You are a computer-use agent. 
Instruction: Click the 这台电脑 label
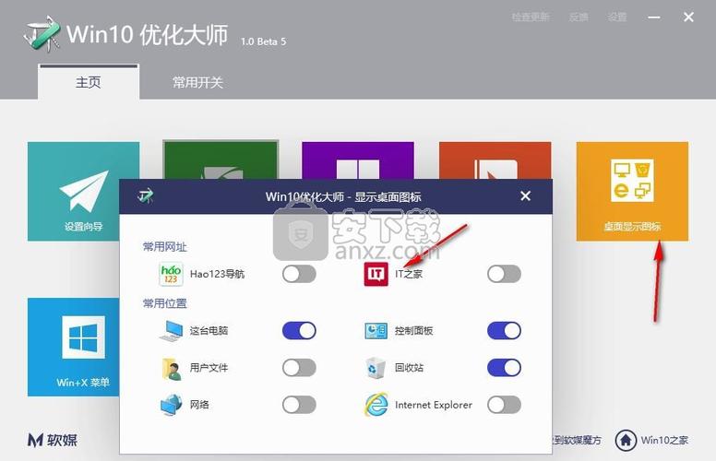click(209, 330)
